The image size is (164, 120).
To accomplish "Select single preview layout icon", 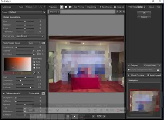I will pyautogui.click(x=62, y=7).
